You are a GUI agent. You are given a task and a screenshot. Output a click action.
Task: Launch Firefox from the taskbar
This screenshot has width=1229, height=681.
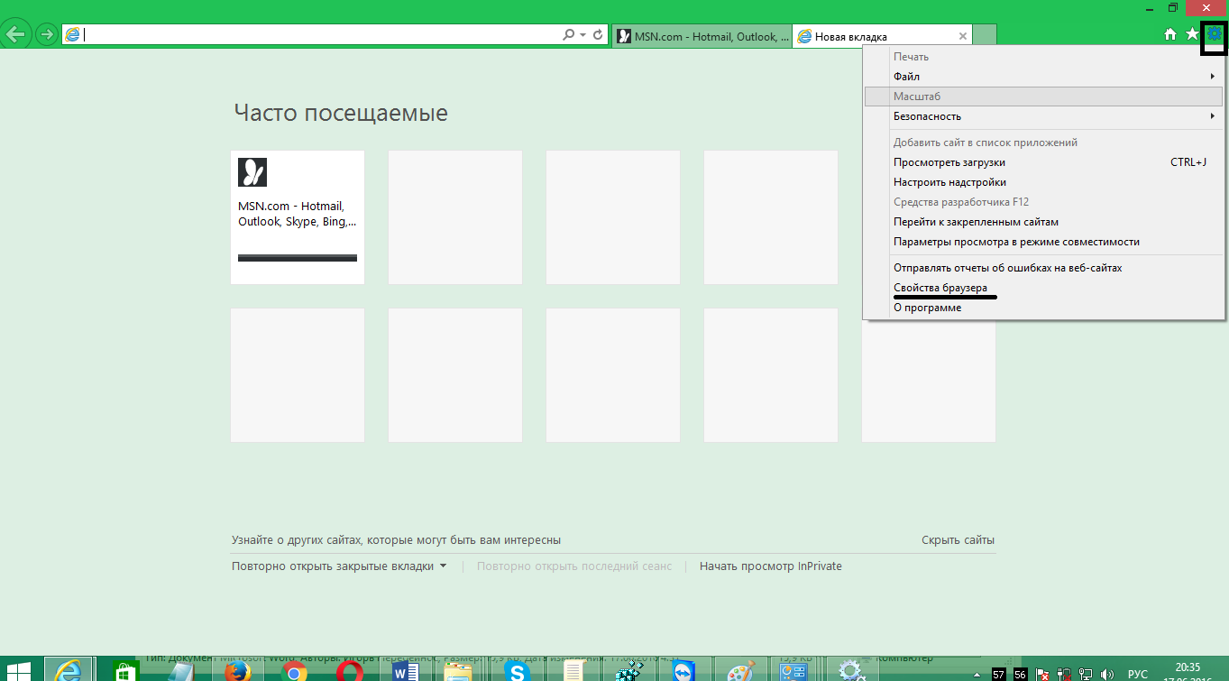pyautogui.click(x=238, y=671)
